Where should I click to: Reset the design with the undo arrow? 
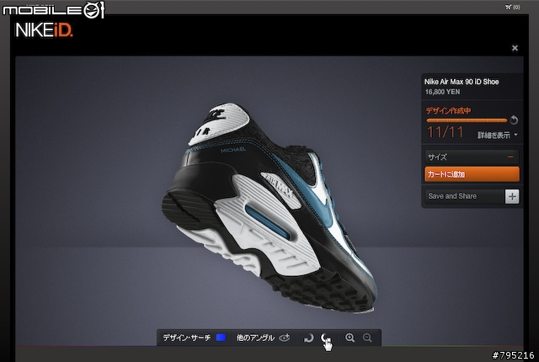click(514, 120)
